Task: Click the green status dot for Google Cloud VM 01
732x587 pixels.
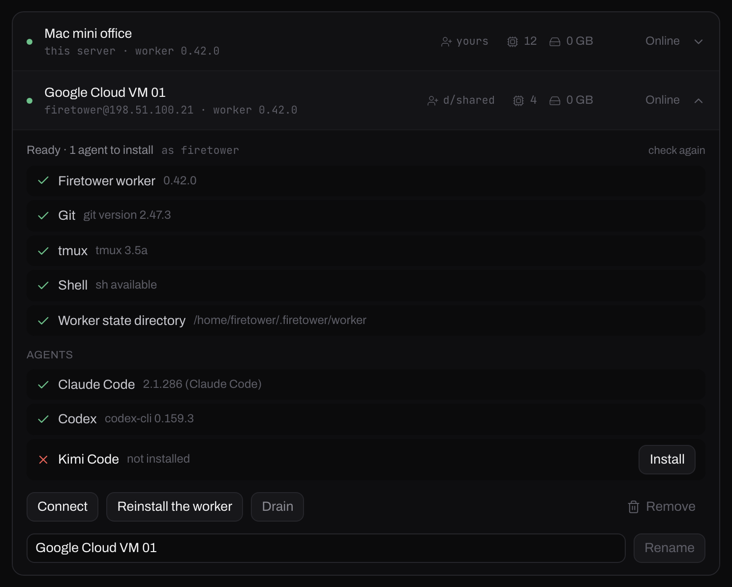Action: click(x=30, y=101)
